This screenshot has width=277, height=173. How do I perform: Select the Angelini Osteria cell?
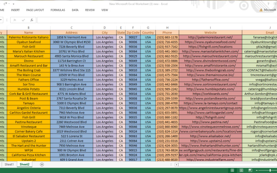(29, 108)
